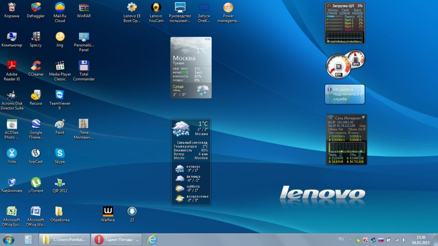Click the speaker volume tray icon
The image size is (438, 246).
pyautogui.click(x=403, y=240)
